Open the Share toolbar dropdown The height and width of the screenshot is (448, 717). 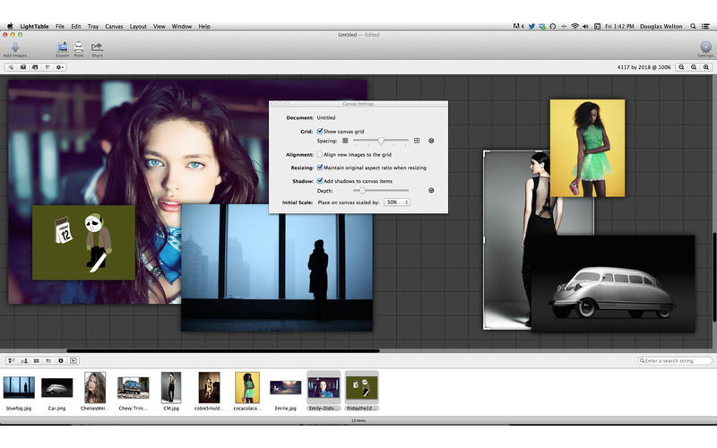coord(97,47)
